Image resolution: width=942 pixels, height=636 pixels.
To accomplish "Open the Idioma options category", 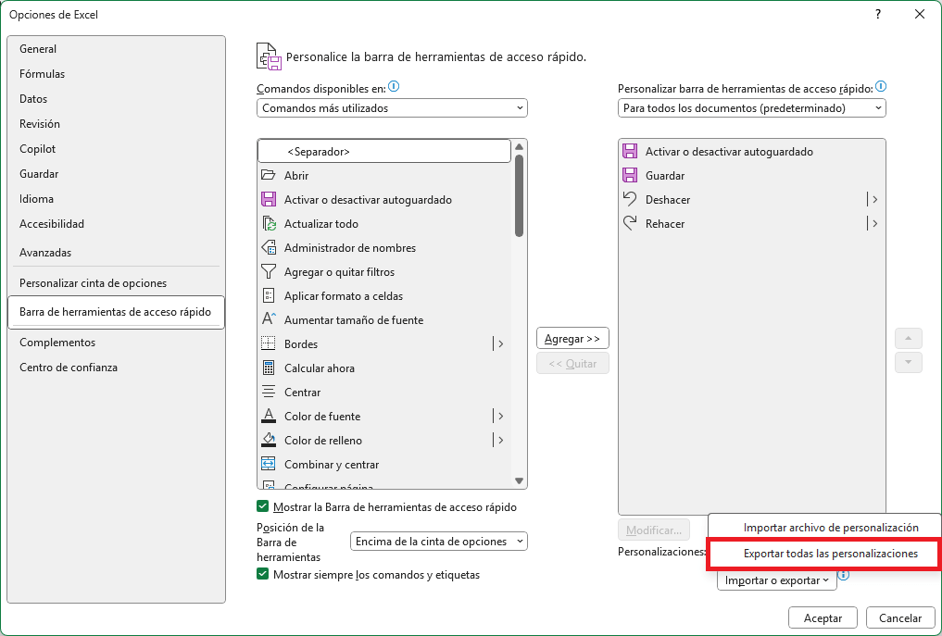I will 116,199.
